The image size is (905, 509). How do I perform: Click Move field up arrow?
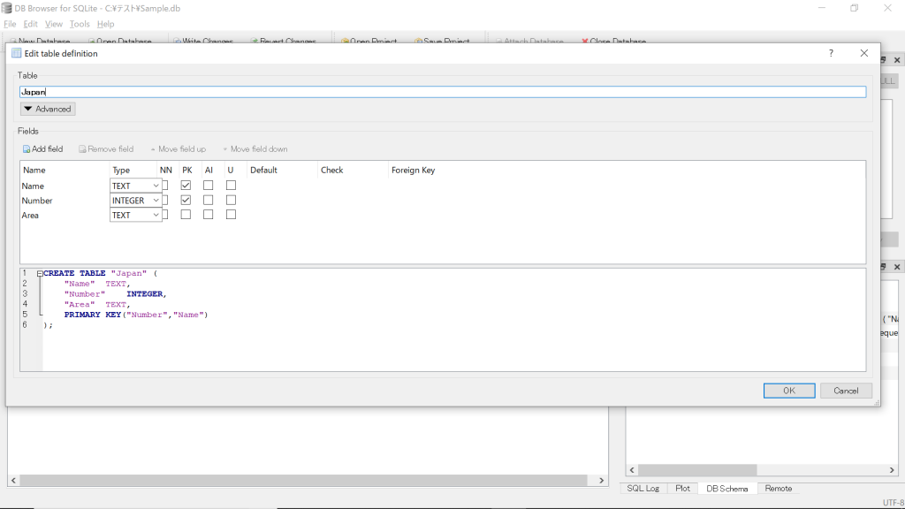153,149
